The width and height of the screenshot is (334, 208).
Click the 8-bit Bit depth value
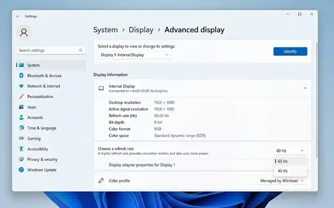(158, 122)
